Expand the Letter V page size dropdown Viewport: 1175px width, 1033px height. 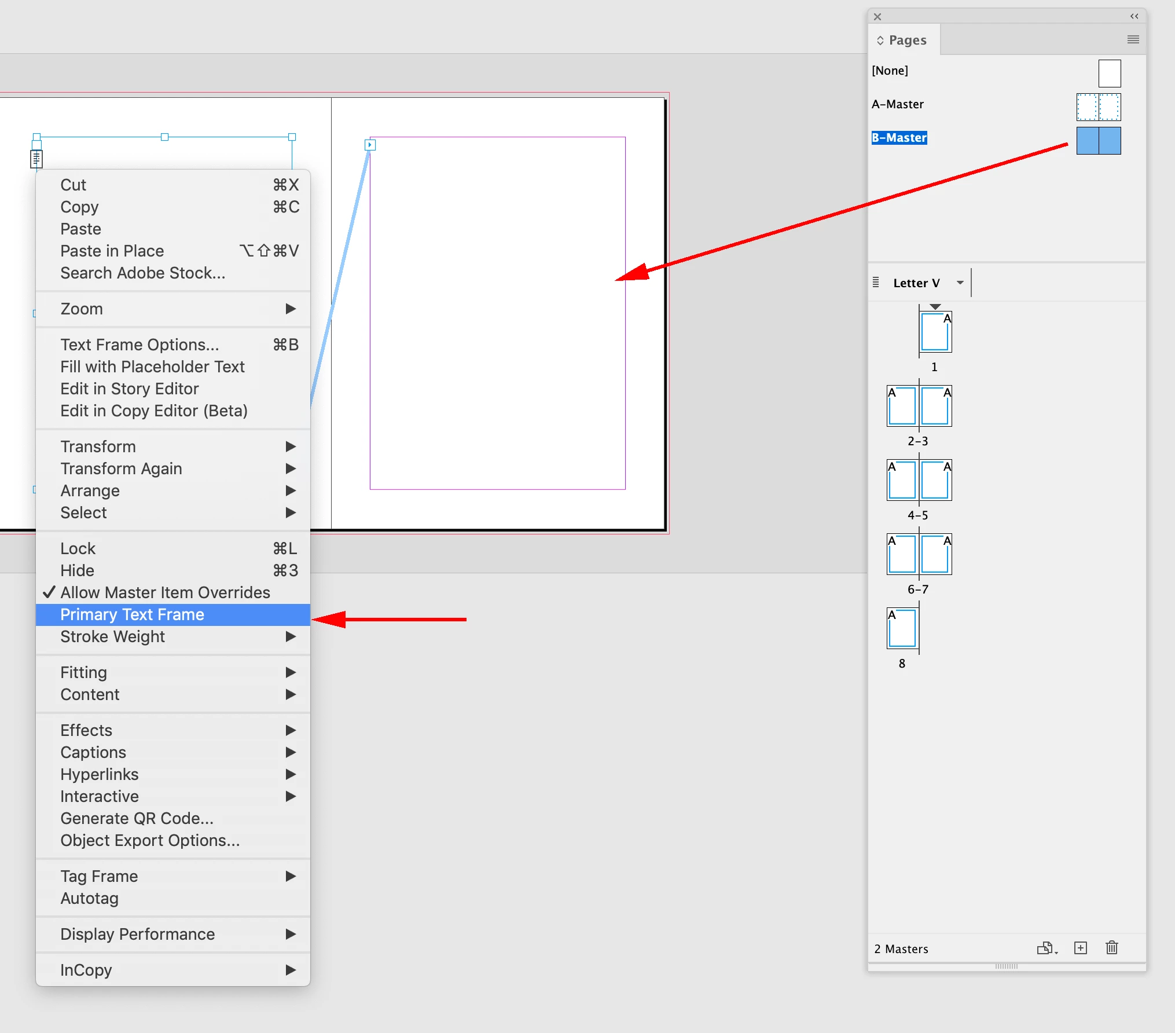(960, 283)
